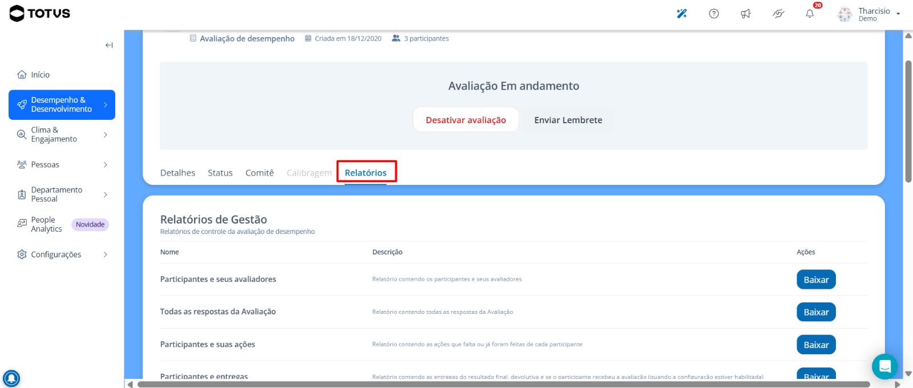
Task: Expand the Desempenho & Desenvolvimento menu
Action: coord(62,104)
